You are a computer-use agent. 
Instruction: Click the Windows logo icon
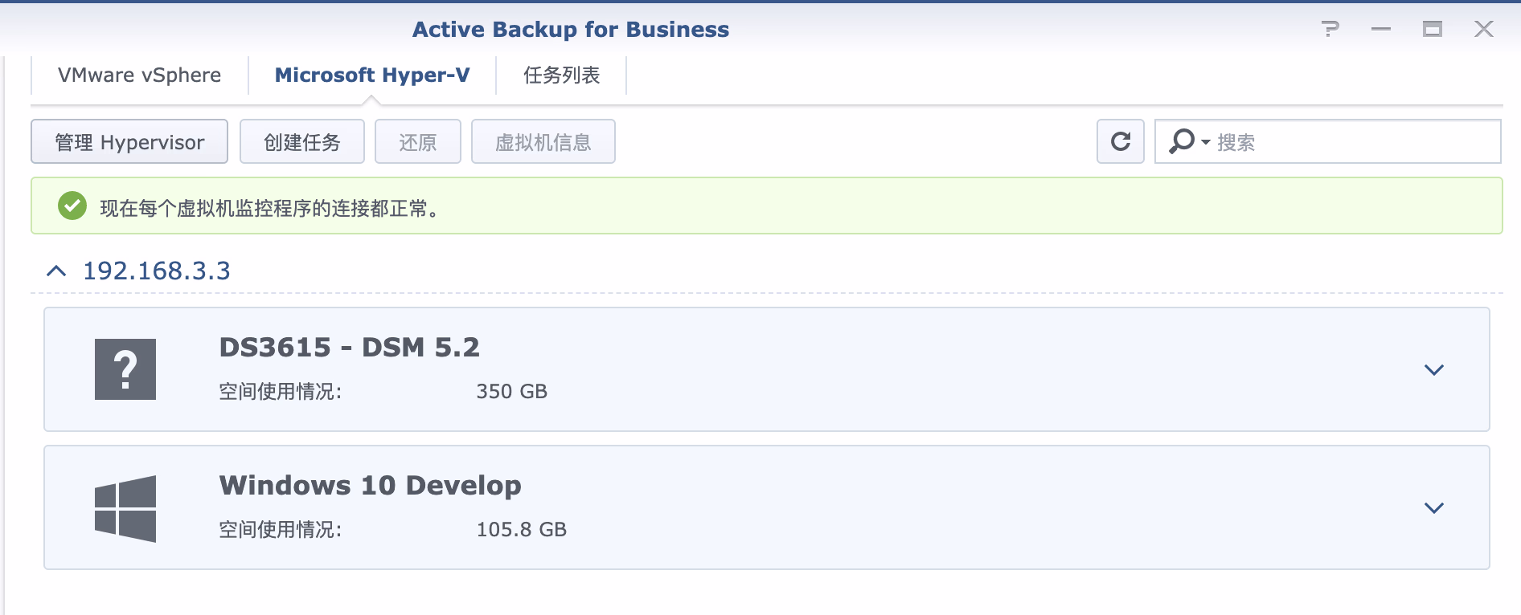125,508
